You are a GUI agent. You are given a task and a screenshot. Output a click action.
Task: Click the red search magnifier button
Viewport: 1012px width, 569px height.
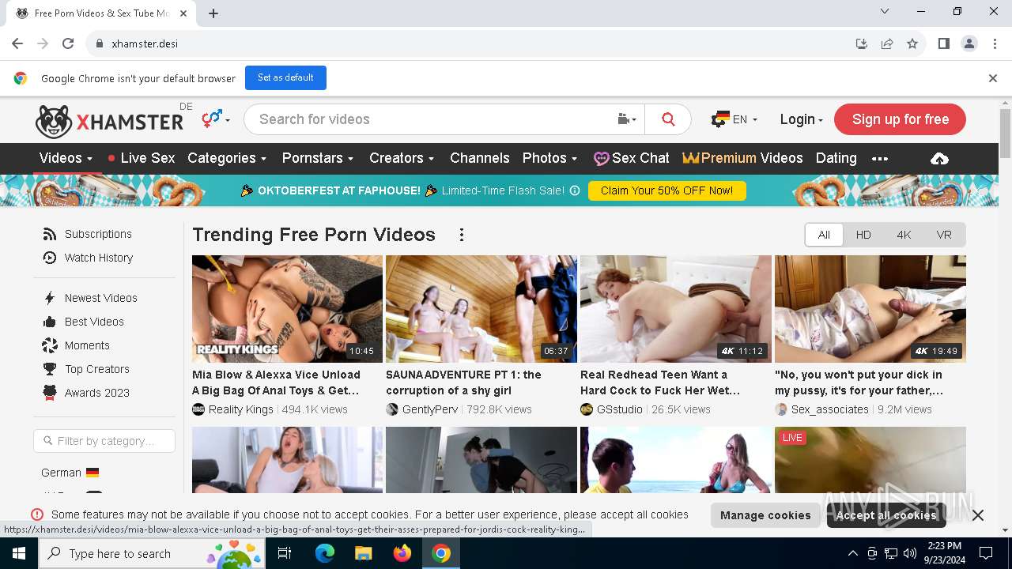point(668,119)
